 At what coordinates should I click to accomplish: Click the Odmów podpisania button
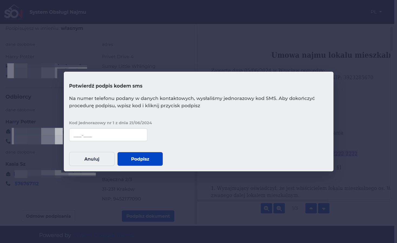(48, 216)
